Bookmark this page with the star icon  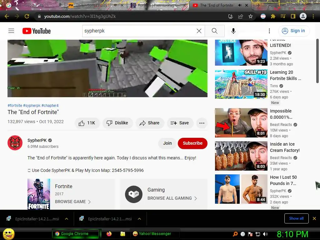click(x=251, y=16)
